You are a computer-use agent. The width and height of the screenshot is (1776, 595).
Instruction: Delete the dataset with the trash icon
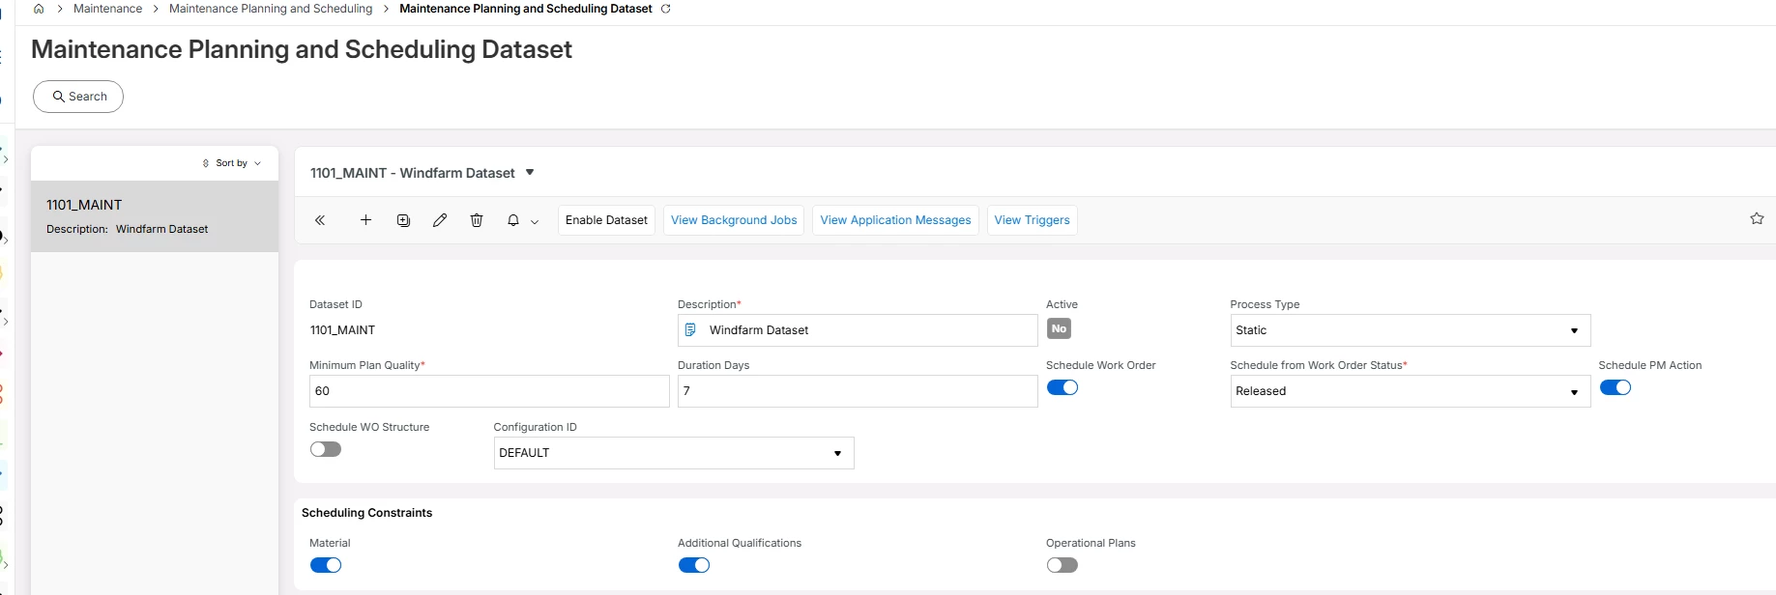click(x=477, y=220)
